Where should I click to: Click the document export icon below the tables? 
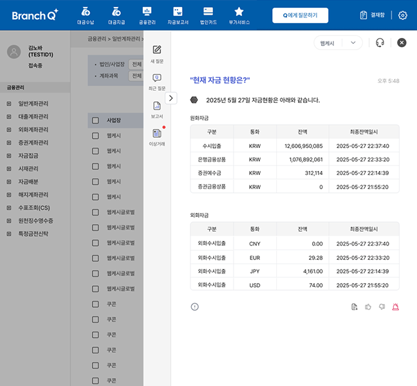[355, 307]
